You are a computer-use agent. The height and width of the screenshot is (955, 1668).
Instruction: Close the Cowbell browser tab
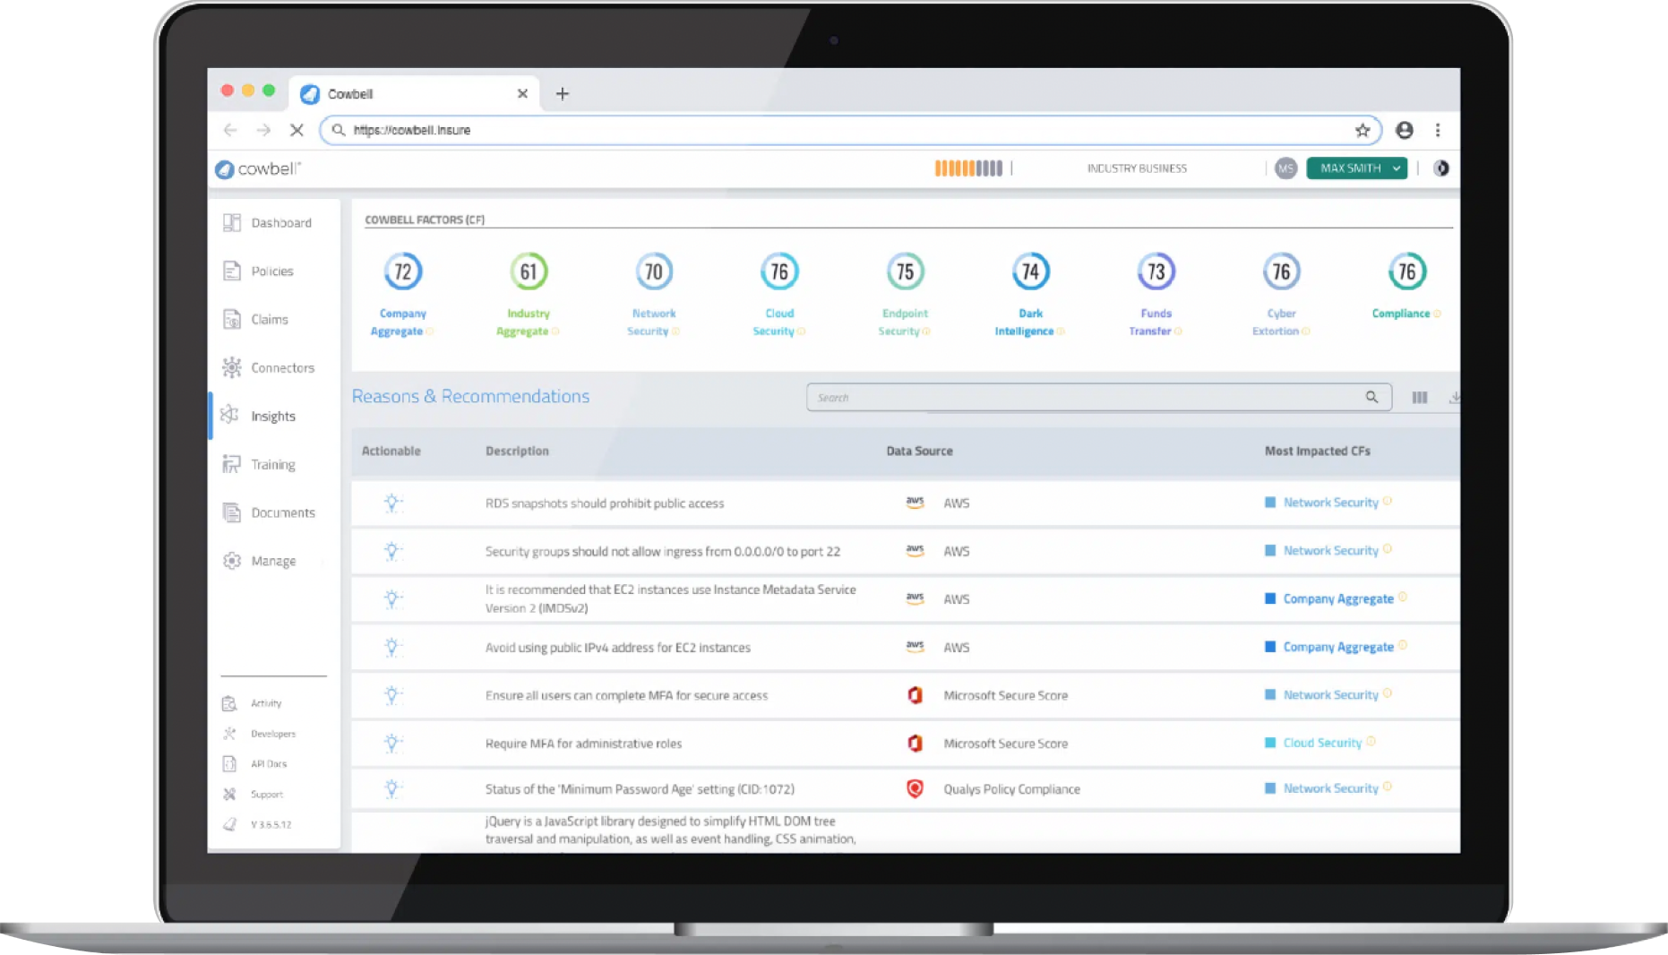(x=522, y=93)
